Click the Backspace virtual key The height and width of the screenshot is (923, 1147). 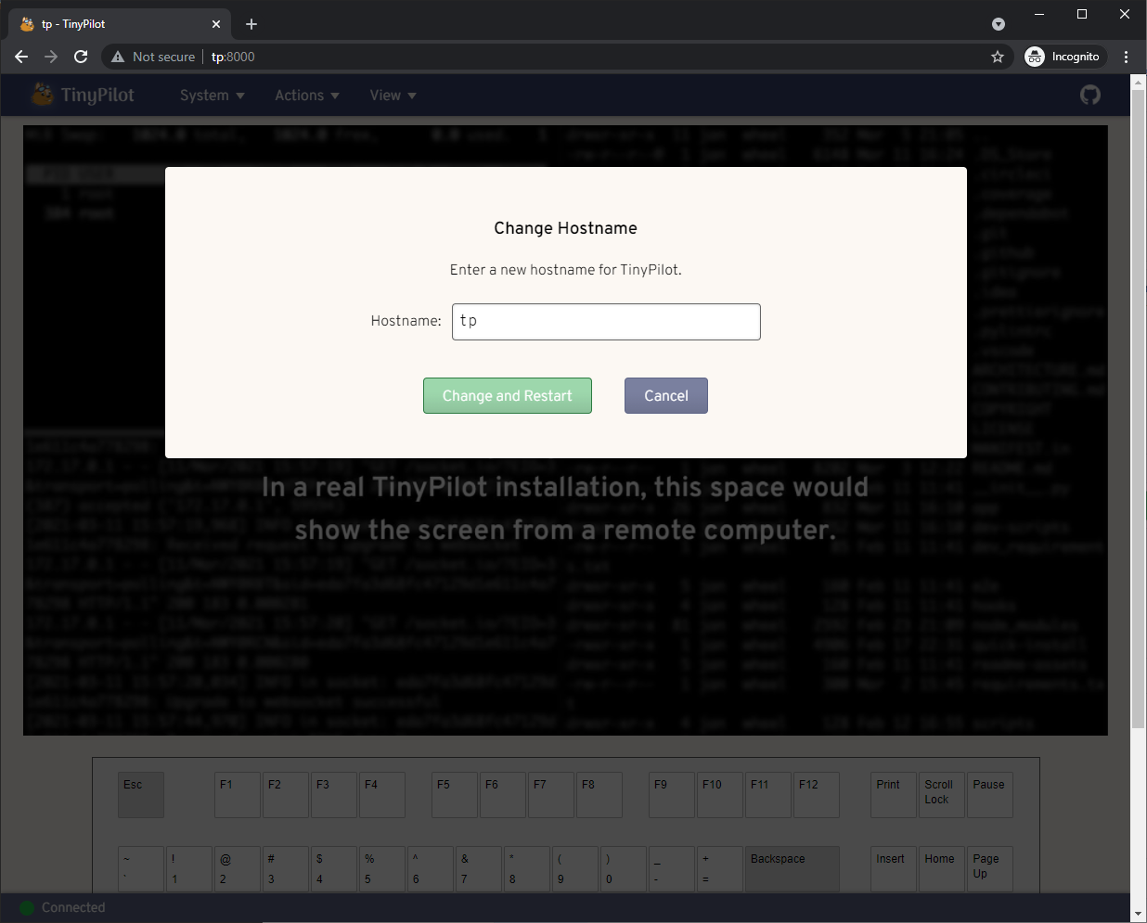coord(793,869)
